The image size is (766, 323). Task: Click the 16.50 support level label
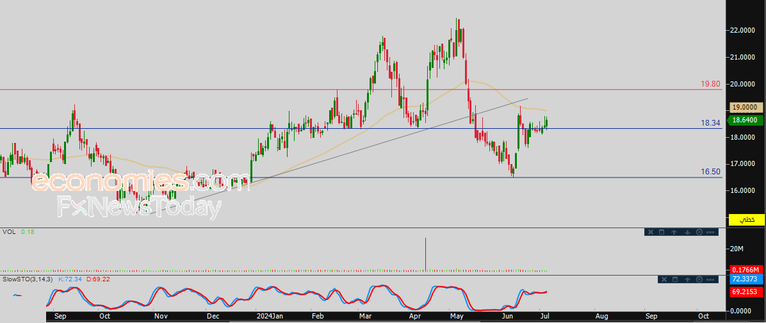[711, 172]
